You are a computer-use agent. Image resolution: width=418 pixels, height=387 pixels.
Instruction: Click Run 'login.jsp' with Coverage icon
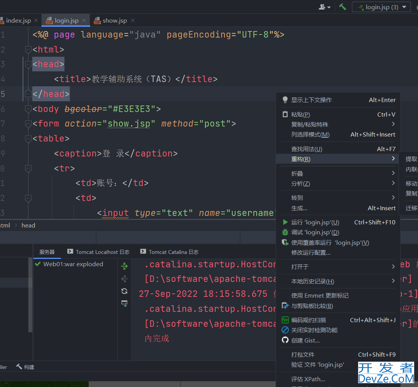(x=285, y=242)
